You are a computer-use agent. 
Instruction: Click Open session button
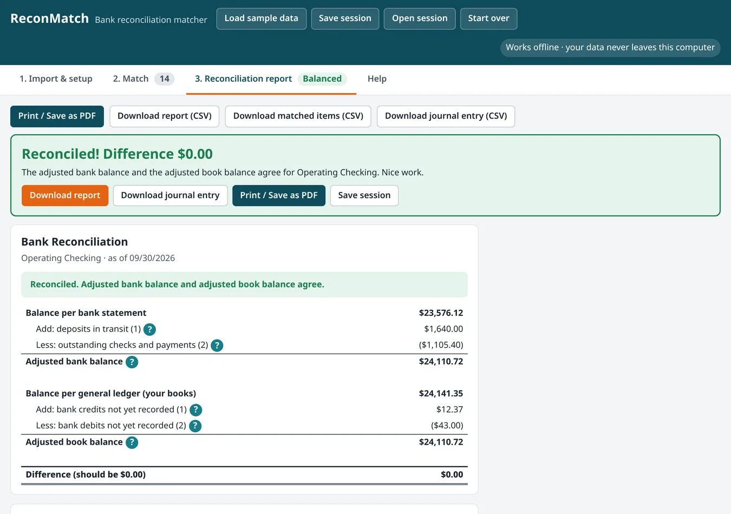pyautogui.click(x=420, y=18)
